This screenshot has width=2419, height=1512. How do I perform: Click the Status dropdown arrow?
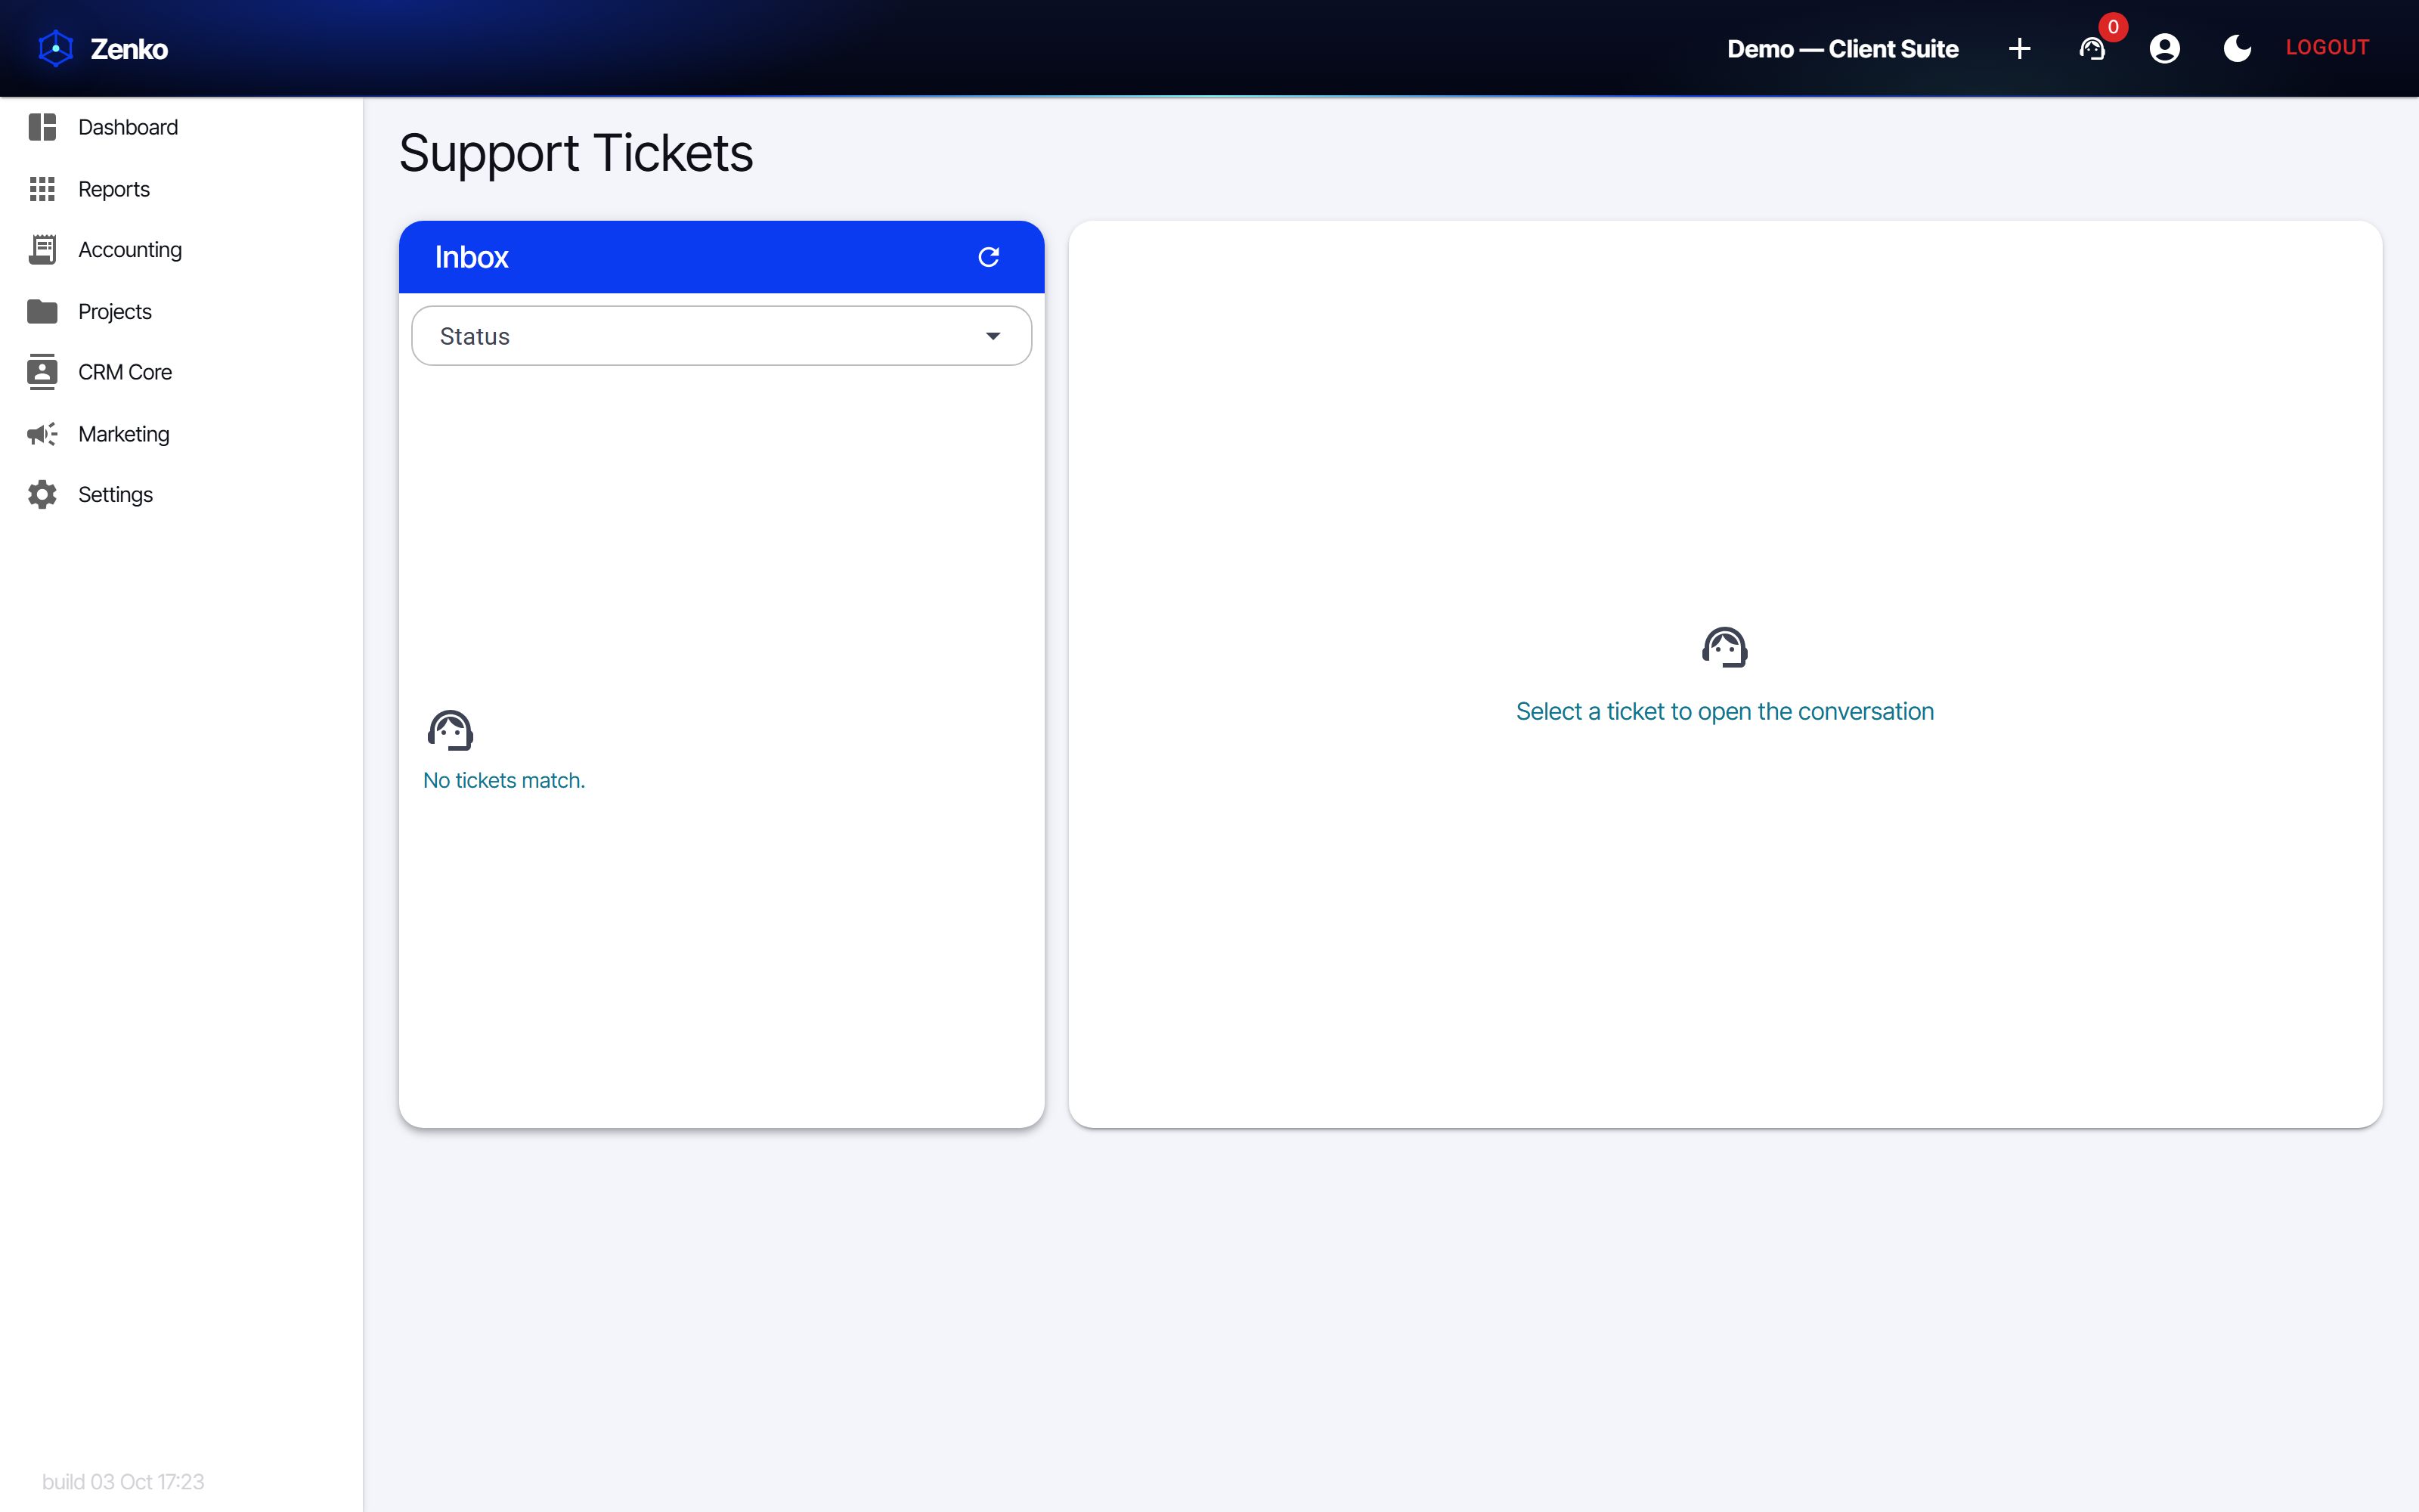point(993,336)
